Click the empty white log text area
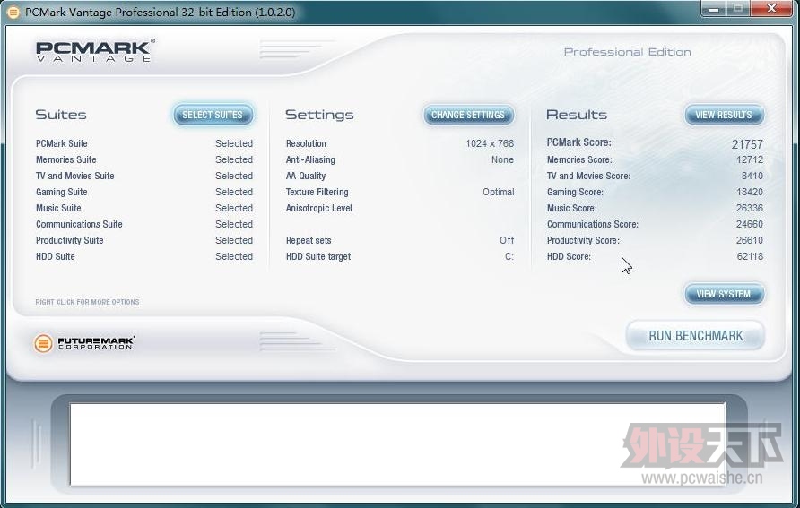 (397, 443)
